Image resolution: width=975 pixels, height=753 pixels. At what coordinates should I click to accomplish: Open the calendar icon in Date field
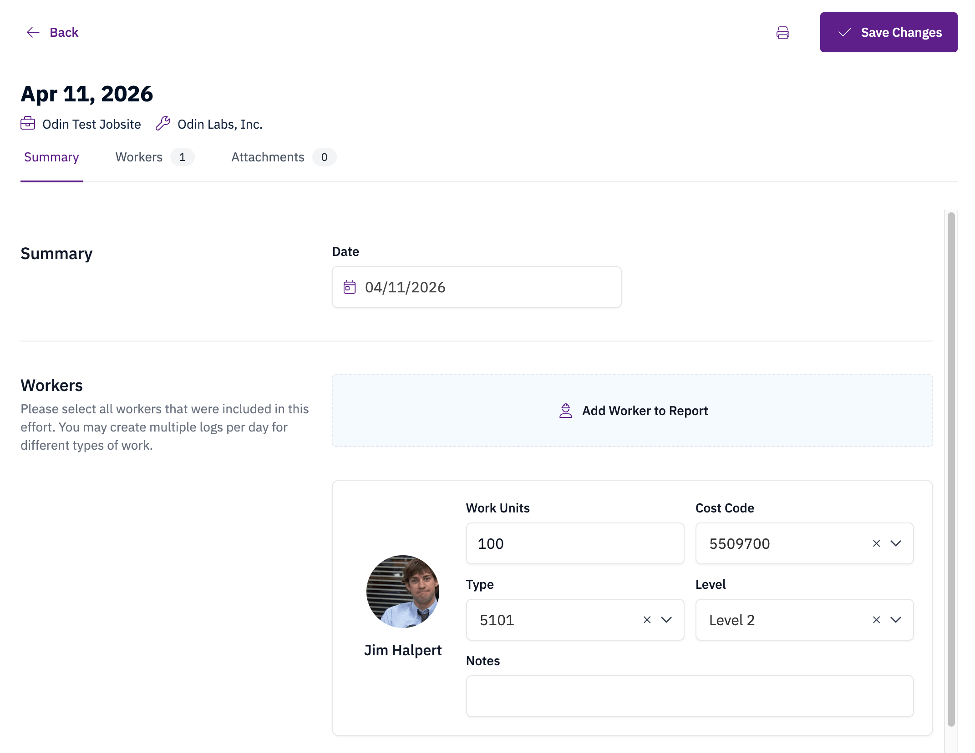click(x=350, y=287)
